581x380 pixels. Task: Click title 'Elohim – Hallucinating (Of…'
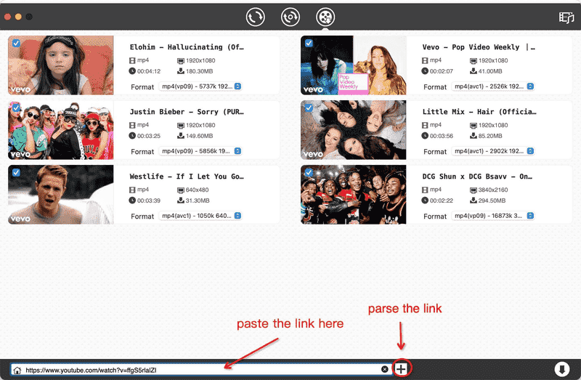pos(187,47)
